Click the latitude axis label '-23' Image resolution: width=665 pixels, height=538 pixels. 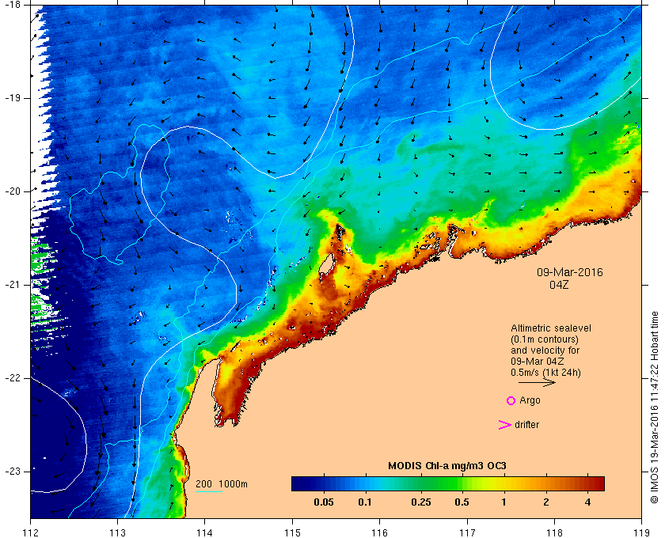[12, 471]
